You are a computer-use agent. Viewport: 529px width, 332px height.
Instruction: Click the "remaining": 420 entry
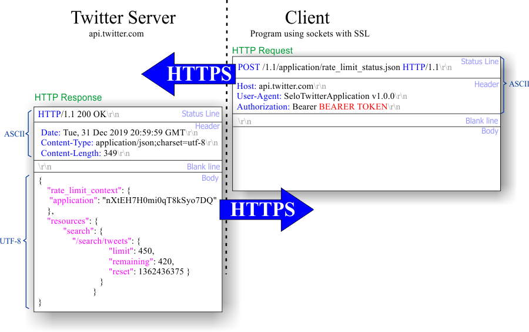coord(141,261)
